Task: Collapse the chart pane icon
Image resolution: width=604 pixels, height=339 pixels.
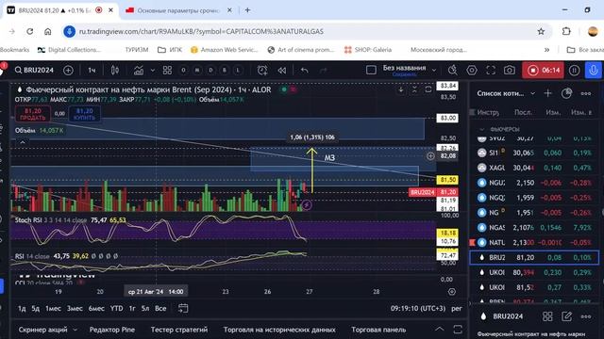Action: 414,89
